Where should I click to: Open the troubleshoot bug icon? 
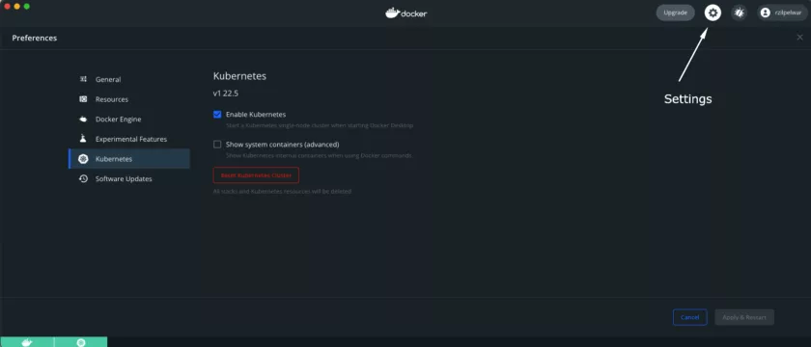click(740, 13)
